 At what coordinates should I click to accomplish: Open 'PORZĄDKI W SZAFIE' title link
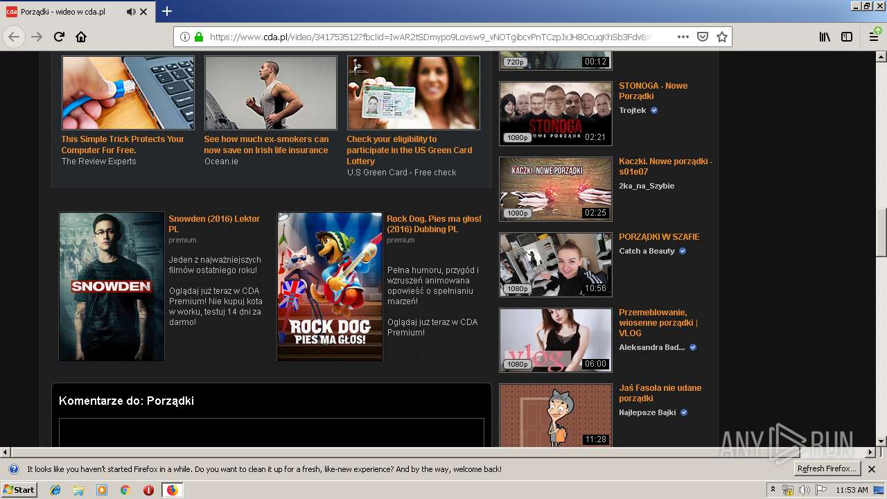tap(659, 237)
